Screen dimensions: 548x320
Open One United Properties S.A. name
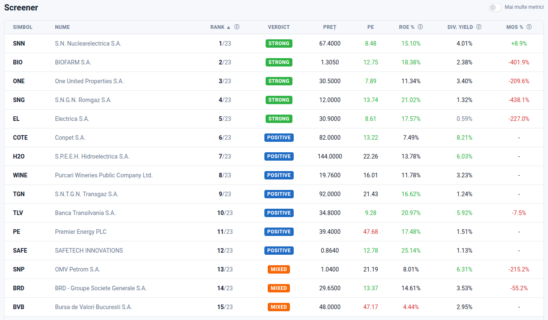[89, 81]
